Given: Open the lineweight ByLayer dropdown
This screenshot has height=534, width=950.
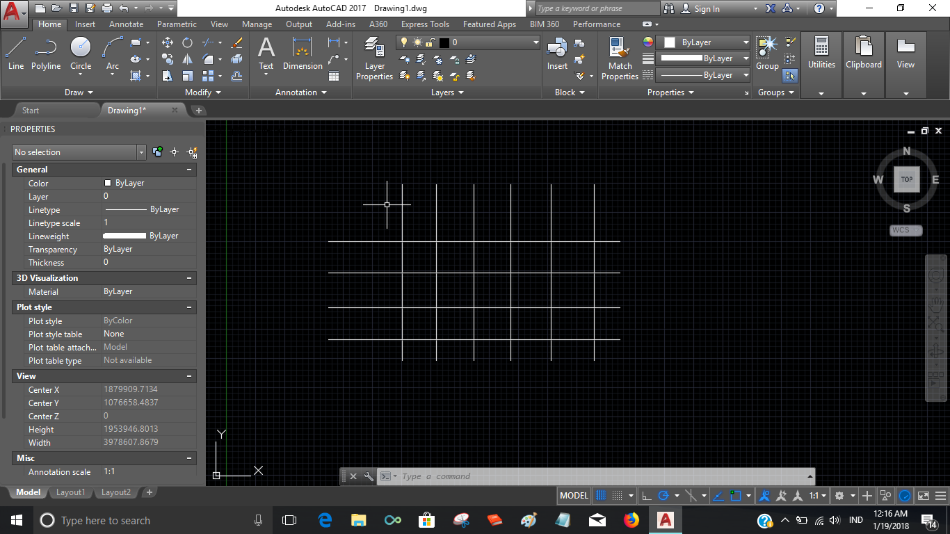Looking at the screenshot, I should click(704, 58).
